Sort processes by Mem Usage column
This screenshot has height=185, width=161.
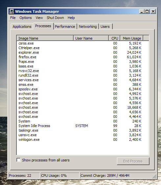pos(132,38)
